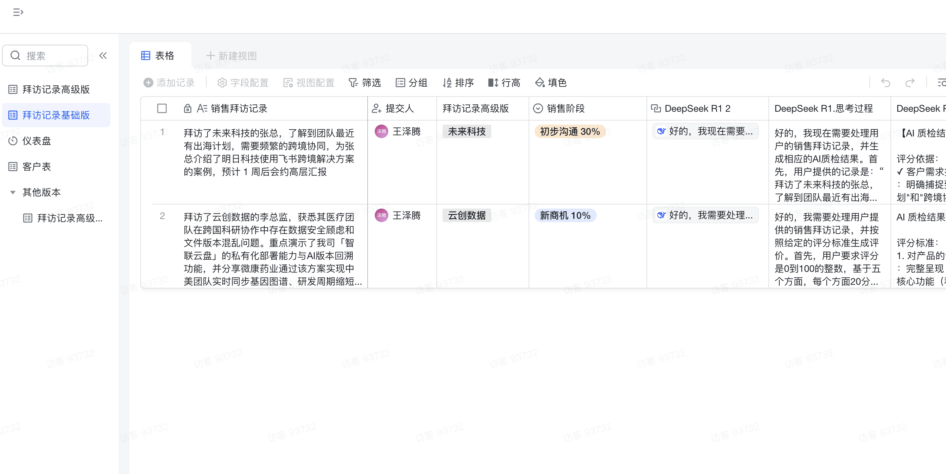
Task: Click the redo arrow icon
Action: 910,83
